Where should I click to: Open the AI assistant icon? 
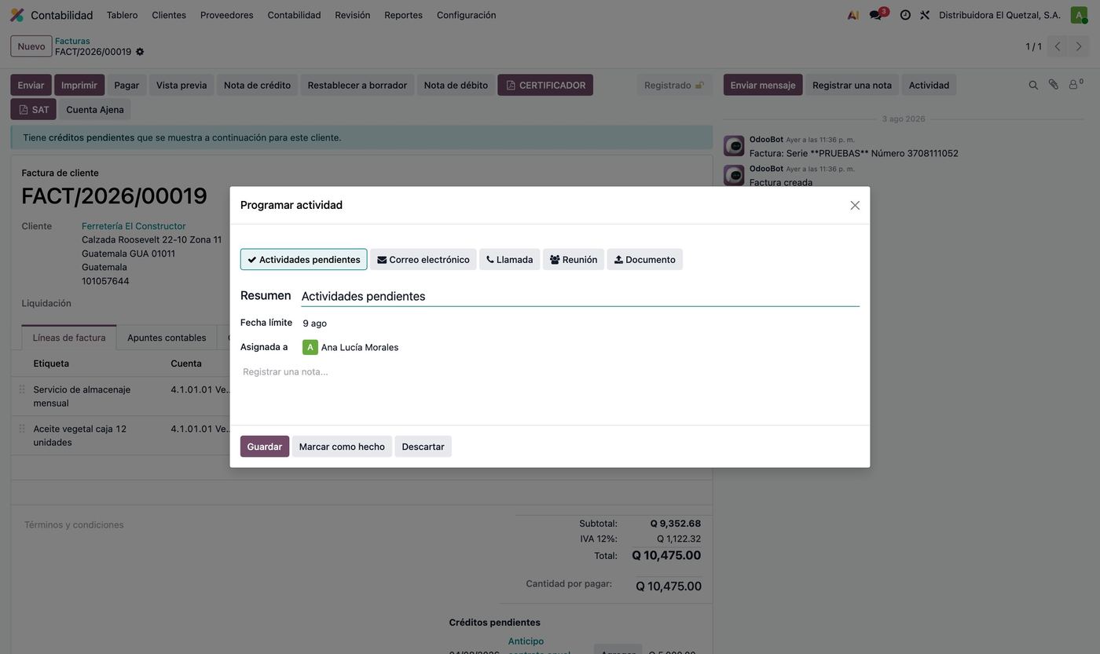852,15
